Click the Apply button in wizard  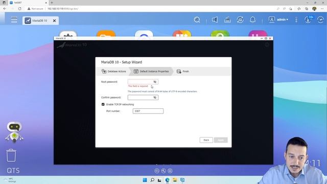(221, 140)
